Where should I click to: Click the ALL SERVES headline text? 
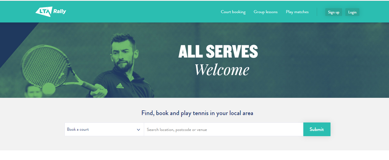tap(218, 52)
